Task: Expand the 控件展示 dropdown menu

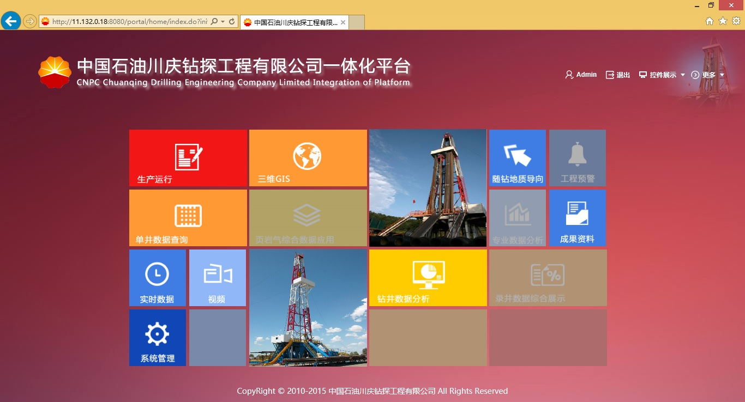Action: [x=663, y=75]
